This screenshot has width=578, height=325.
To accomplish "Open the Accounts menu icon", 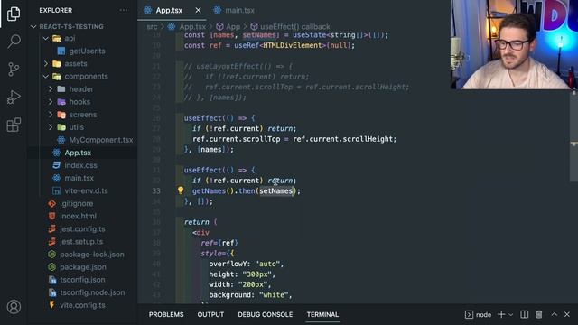I will tap(14, 307).
